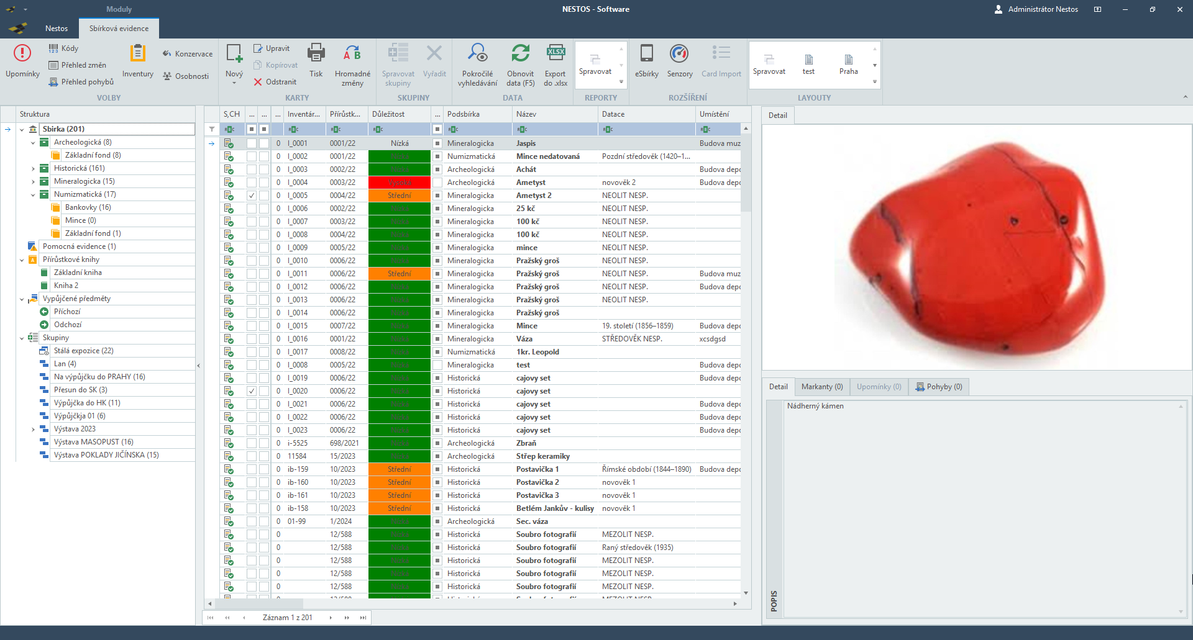Click the Vysoká red importance cell
Image resolution: width=1193 pixels, height=640 pixels.
400,183
